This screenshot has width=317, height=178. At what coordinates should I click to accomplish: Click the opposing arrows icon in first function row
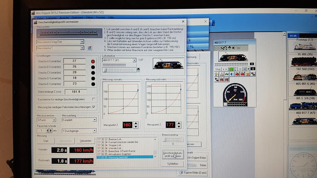click(x=253, y=74)
